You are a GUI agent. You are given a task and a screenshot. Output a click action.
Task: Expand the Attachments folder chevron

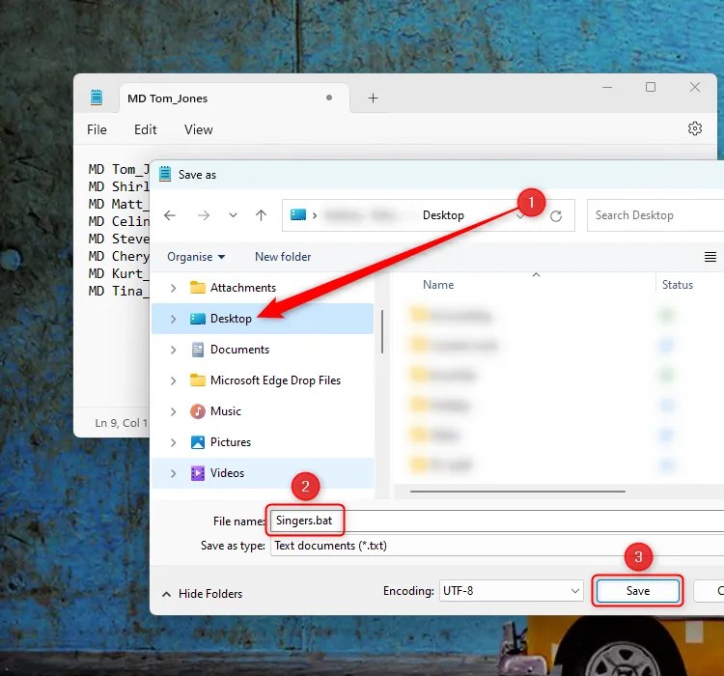173,288
